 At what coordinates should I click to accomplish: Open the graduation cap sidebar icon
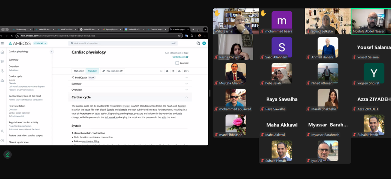click(2, 61)
